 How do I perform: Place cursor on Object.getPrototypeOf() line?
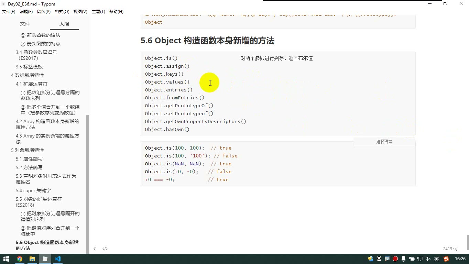[179, 106]
